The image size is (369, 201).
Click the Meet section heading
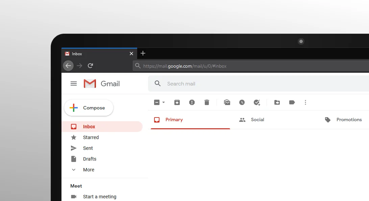tap(76, 186)
